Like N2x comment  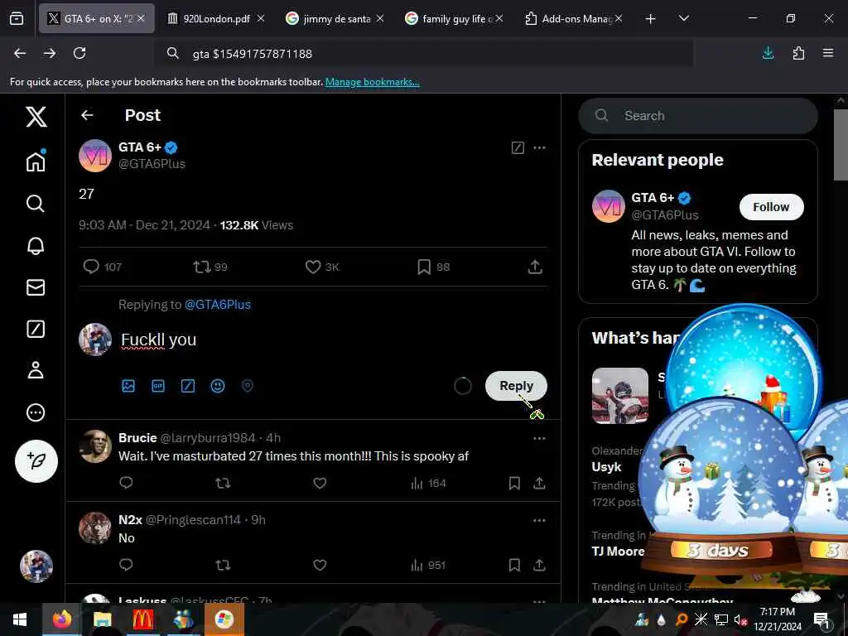tap(320, 565)
